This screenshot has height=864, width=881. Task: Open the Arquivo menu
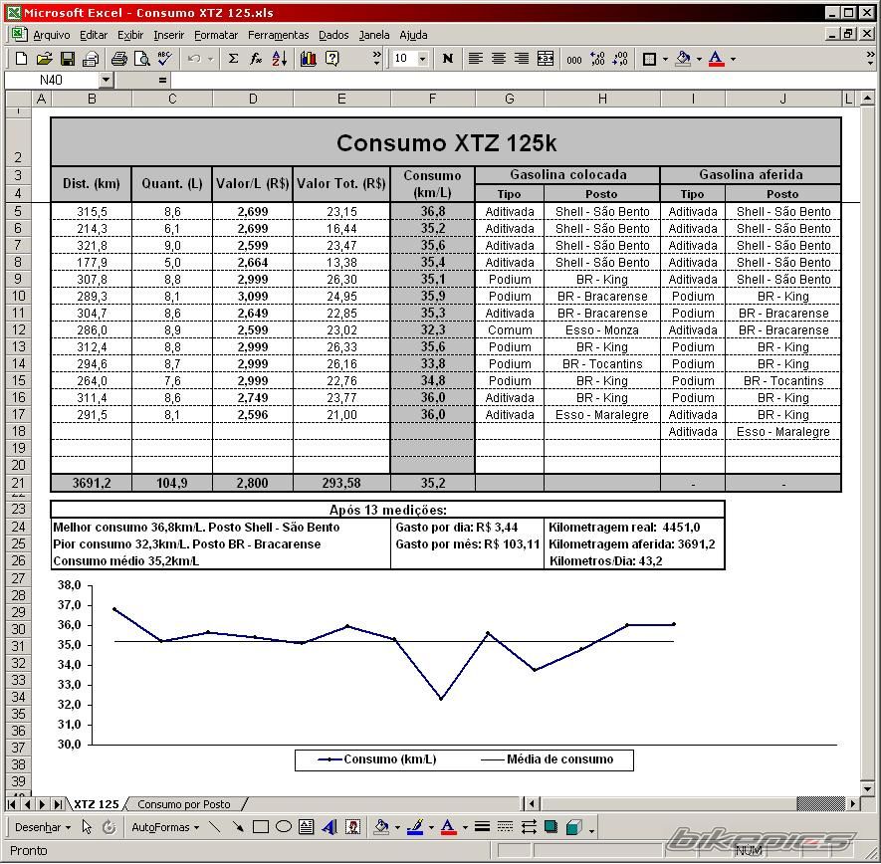tap(52, 35)
